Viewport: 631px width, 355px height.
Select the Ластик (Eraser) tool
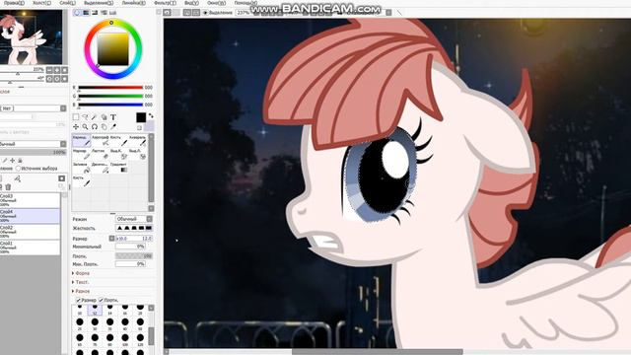point(101,154)
